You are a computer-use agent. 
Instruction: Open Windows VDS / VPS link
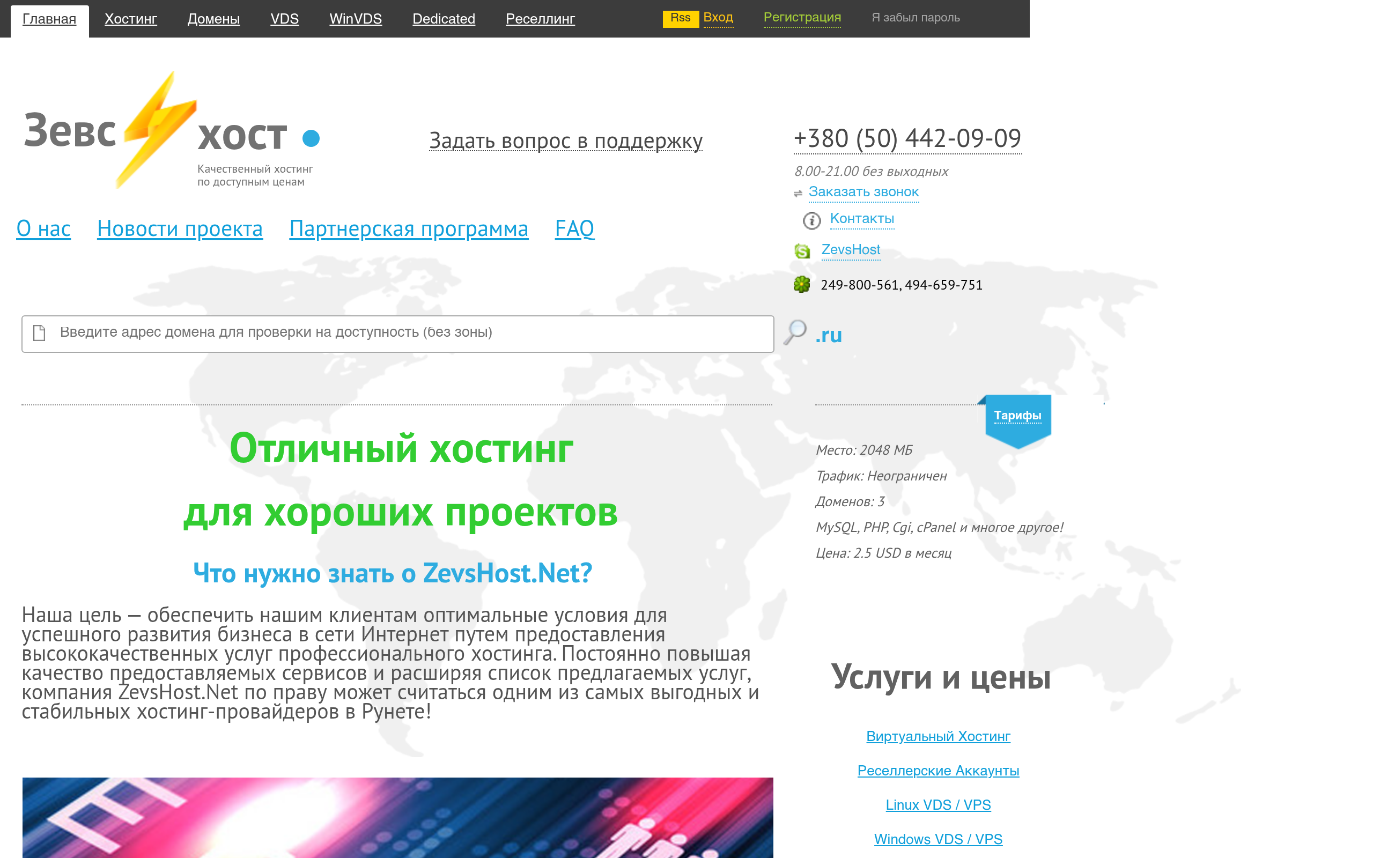938,839
